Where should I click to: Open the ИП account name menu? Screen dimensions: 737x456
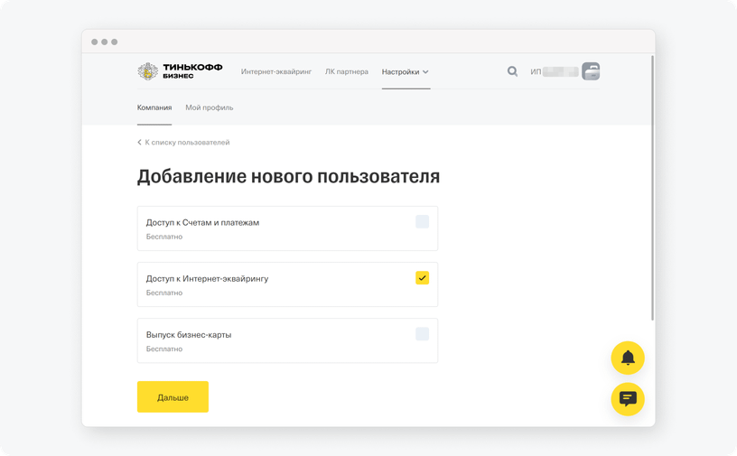pyautogui.click(x=554, y=71)
